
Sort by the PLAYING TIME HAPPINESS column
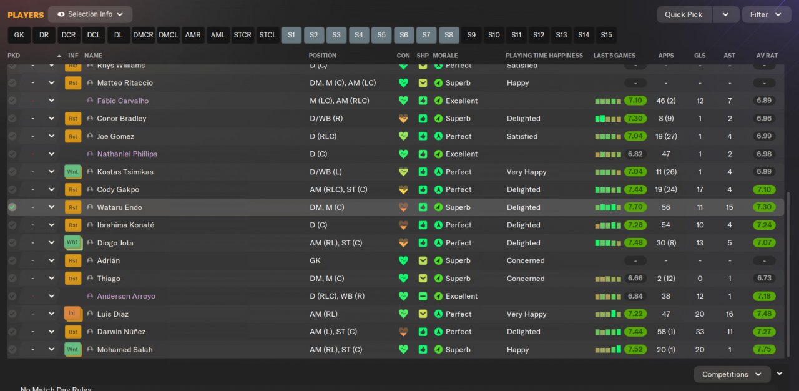(x=544, y=56)
